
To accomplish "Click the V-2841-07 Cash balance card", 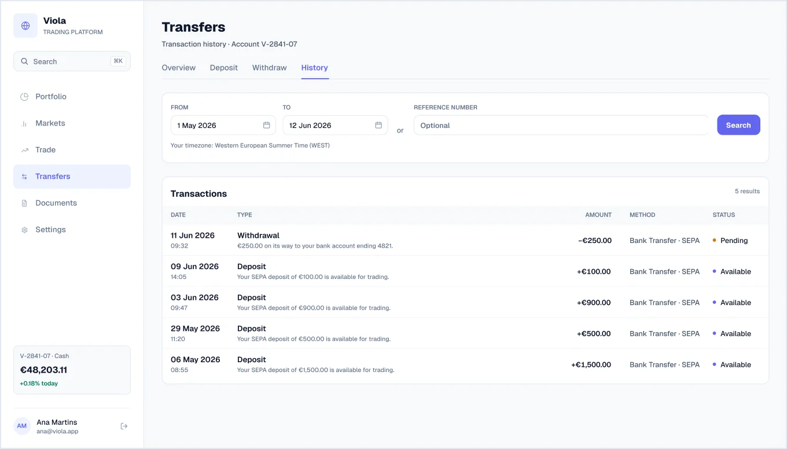I will [72, 370].
